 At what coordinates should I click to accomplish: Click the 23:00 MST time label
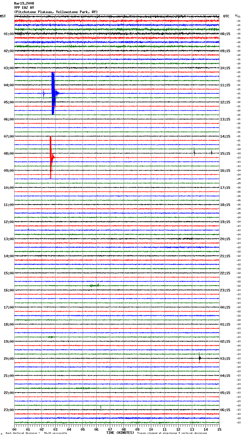tap(9, 410)
